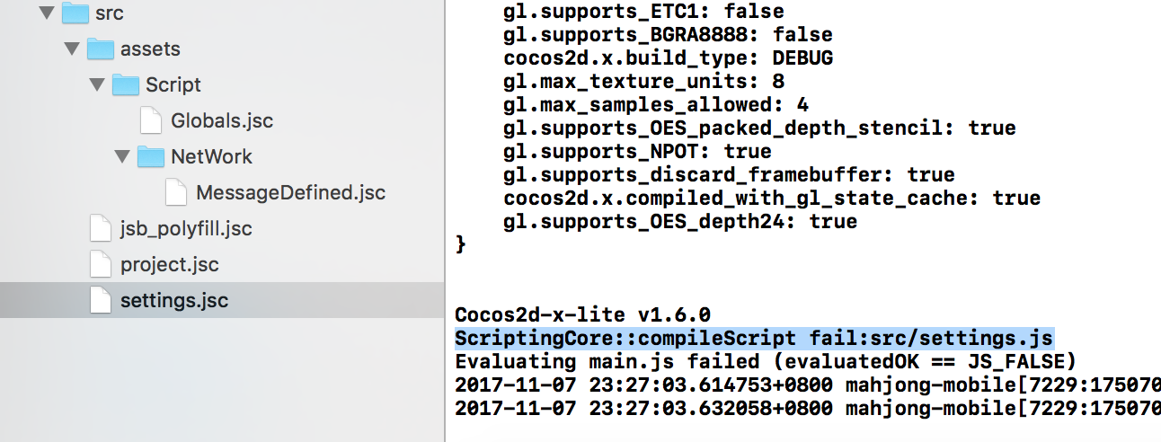
Task: Click the jsb_polyfill.jsc file icon
Action: tap(102, 228)
